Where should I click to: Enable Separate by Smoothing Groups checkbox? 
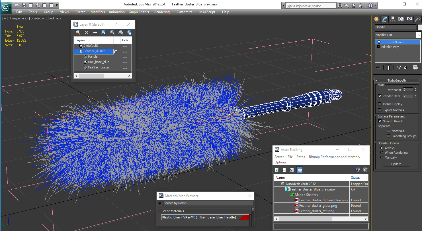tap(388, 136)
